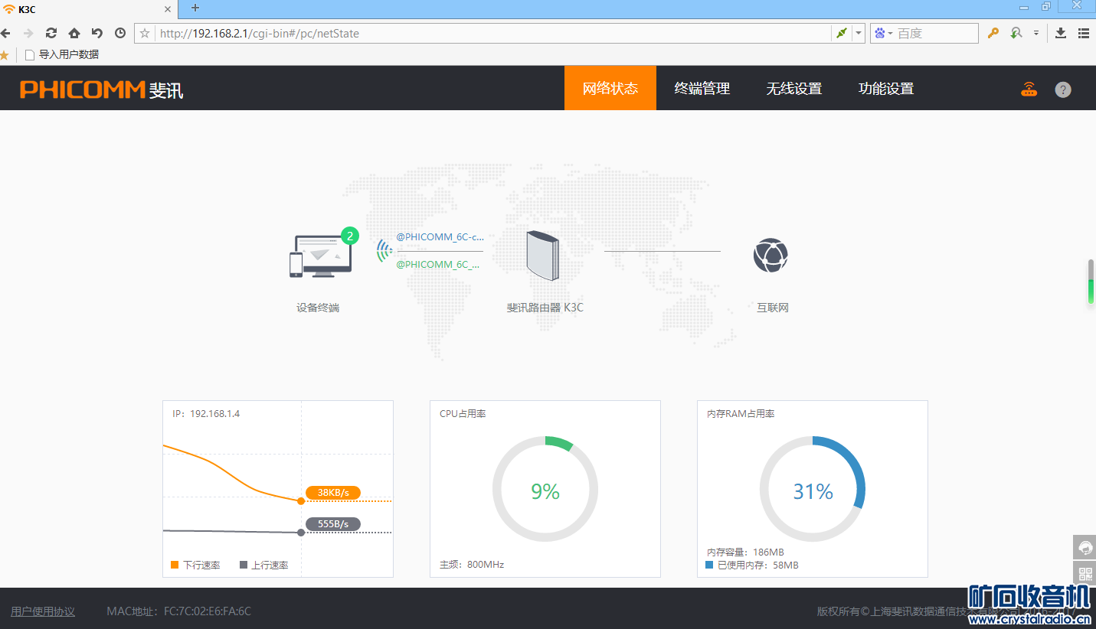Click the 主频：800MHz text

coord(472,565)
